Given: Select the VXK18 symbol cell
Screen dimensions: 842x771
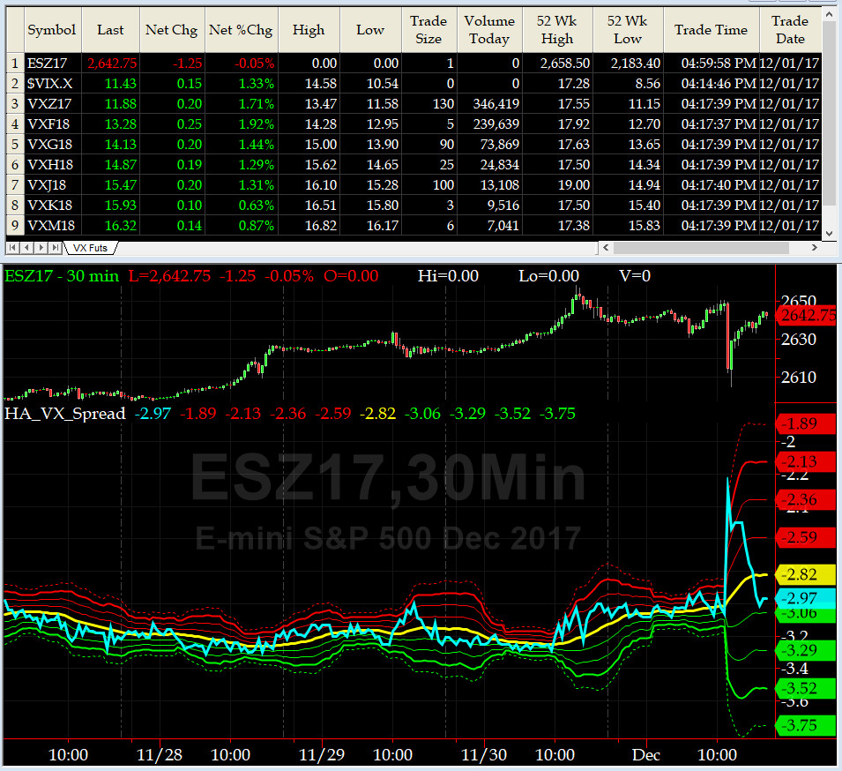Looking at the screenshot, I should (53, 206).
